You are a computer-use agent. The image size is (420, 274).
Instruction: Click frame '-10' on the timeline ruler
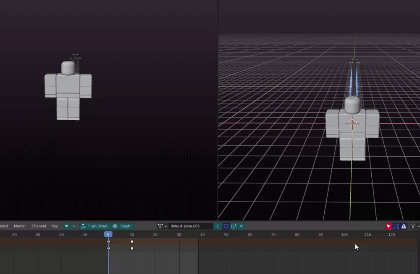[x=84, y=235]
